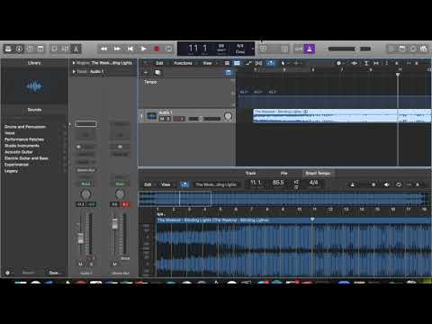Click the position display 11 1
The height and width of the screenshot is (324, 432).
(198, 48)
